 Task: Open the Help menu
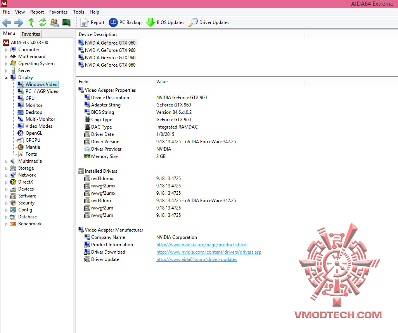click(94, 12)
